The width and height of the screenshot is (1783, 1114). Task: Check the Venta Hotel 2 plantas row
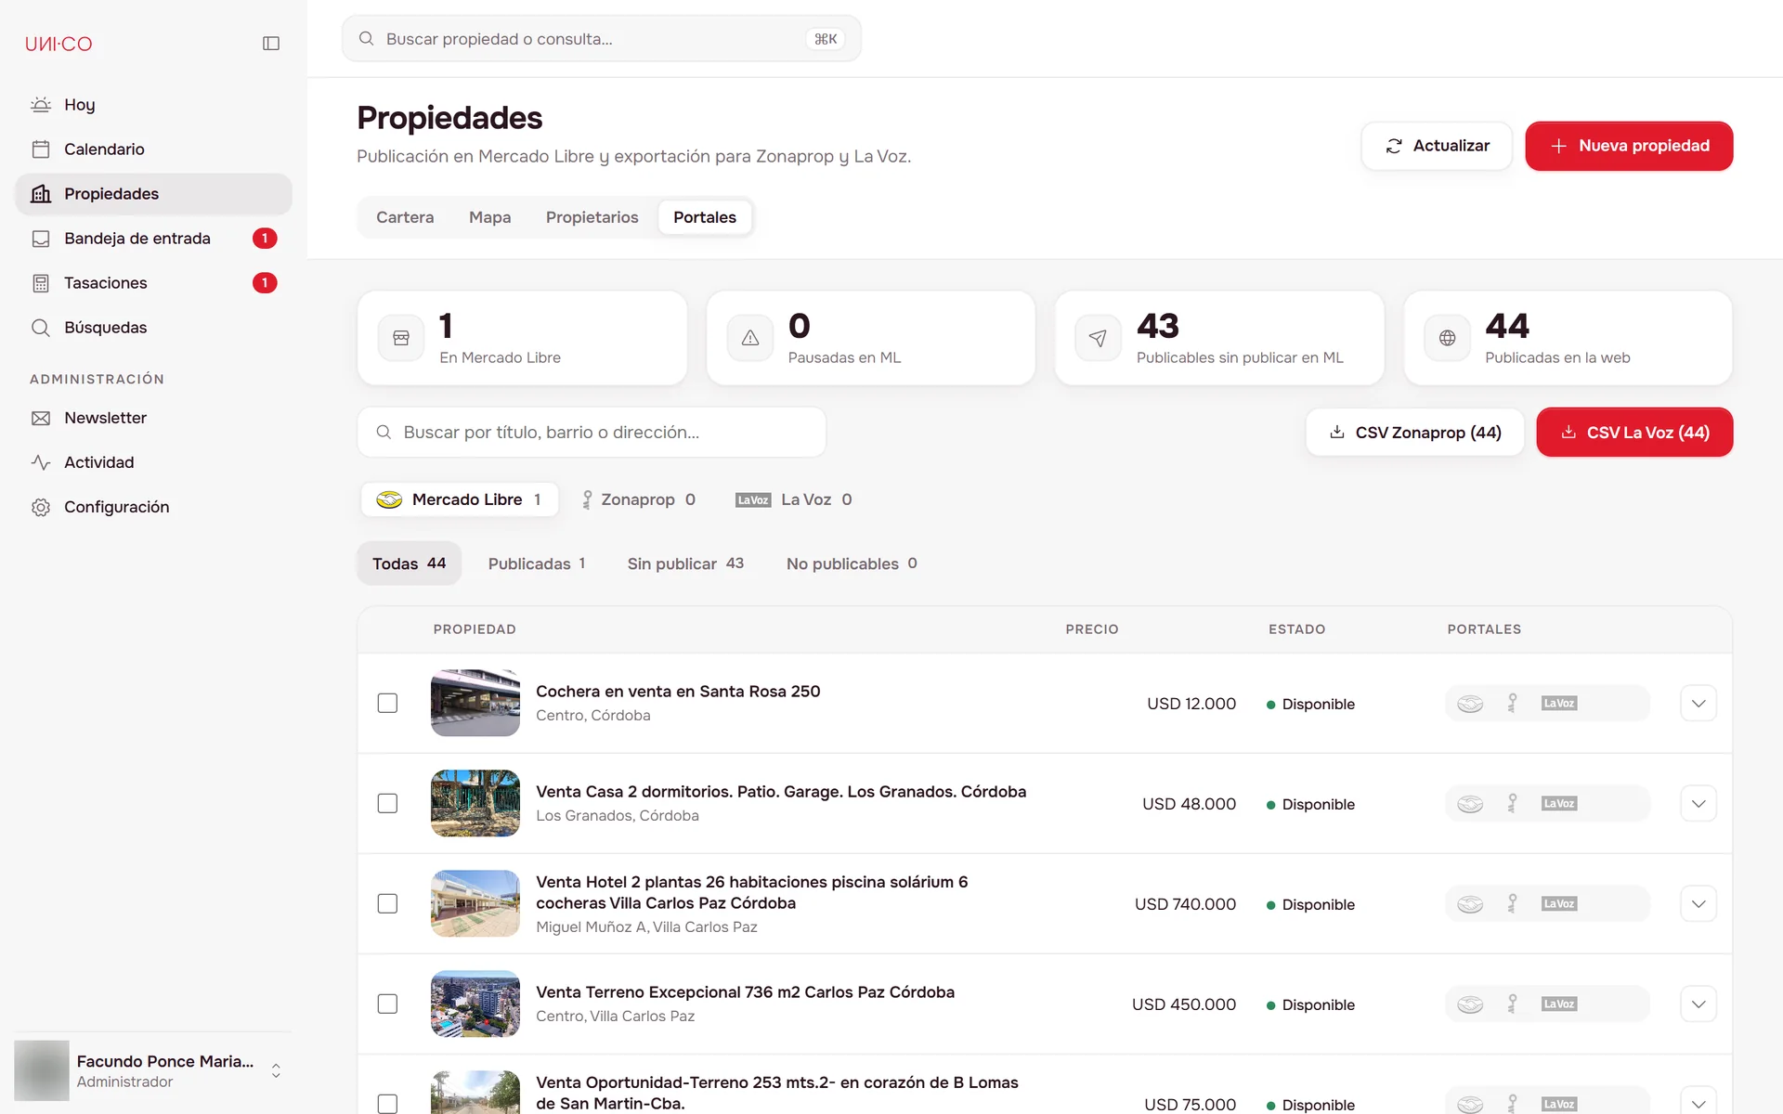(x=387, y=904)
